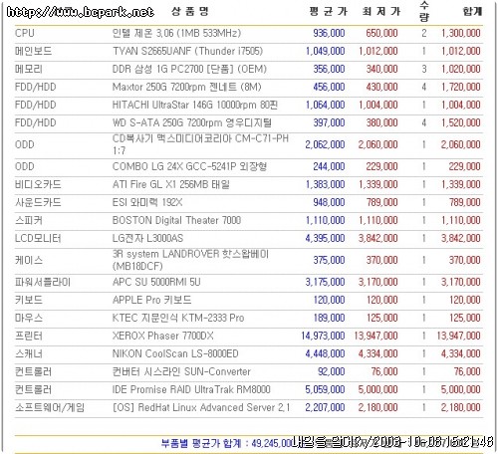Click the 평균가 column header
The height and width of the screenshot is (454, 498).
coord(329,11)
